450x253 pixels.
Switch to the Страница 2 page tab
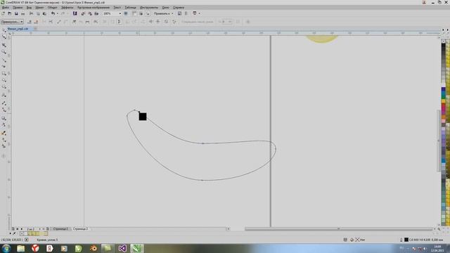tap(80, 229)
